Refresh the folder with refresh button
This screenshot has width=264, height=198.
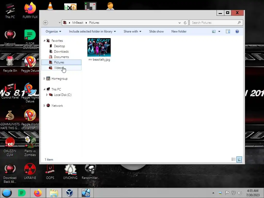(185, 23)
